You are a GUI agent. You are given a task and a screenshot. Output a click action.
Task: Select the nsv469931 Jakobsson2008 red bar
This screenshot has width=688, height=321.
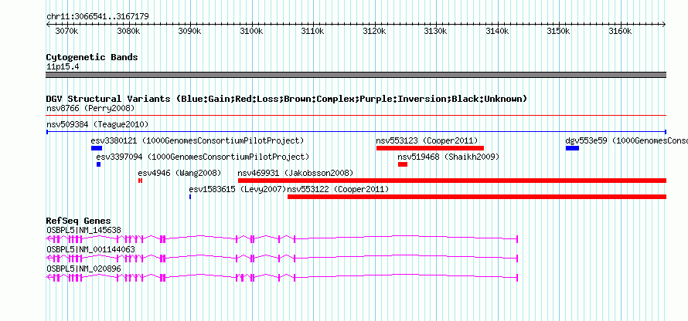pyautogui.click(x=452, y=181)
